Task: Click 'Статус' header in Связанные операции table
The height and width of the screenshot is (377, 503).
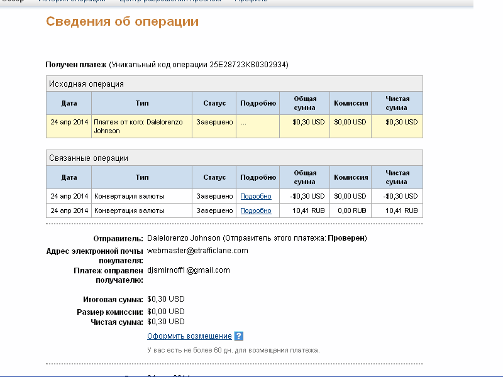Action: 214,177
